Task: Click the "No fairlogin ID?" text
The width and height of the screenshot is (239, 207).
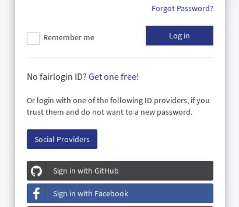Action: pyautogui.click(x=56, y=77)
